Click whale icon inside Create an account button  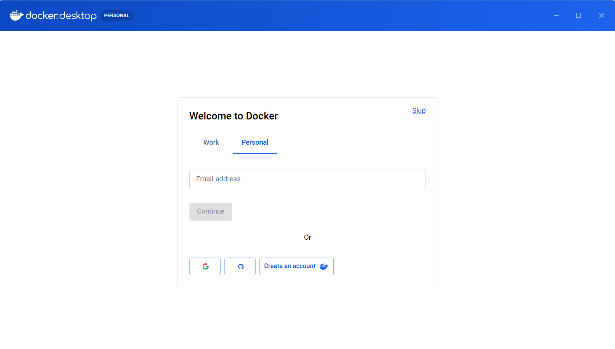pos(324,266)
